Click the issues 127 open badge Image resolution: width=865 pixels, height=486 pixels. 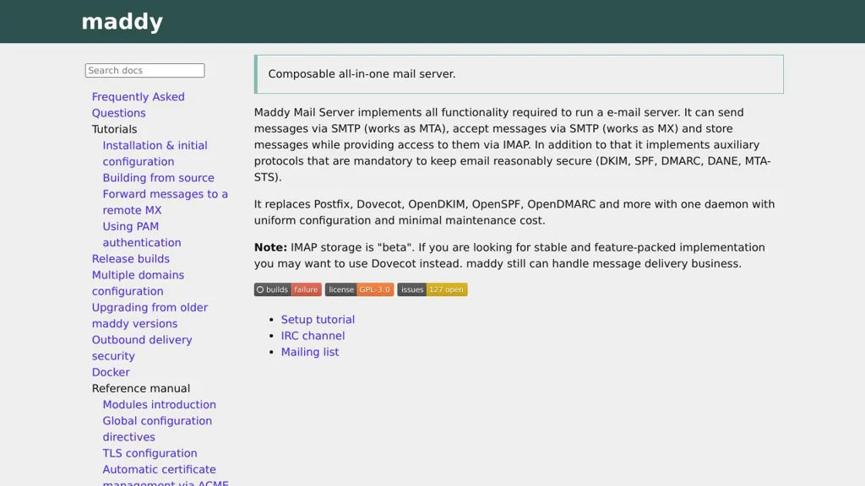(x=432, y=290)
